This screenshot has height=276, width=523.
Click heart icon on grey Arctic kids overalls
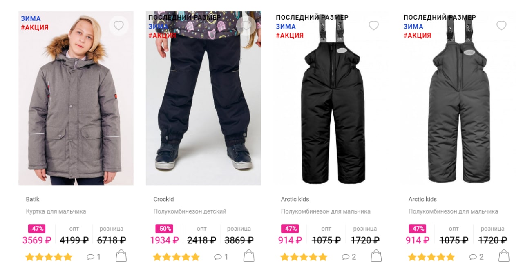click(501, 26)
